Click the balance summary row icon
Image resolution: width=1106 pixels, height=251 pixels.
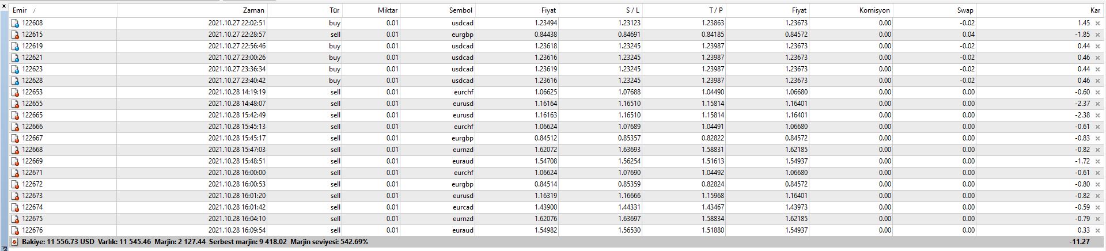tap(14, 242)
